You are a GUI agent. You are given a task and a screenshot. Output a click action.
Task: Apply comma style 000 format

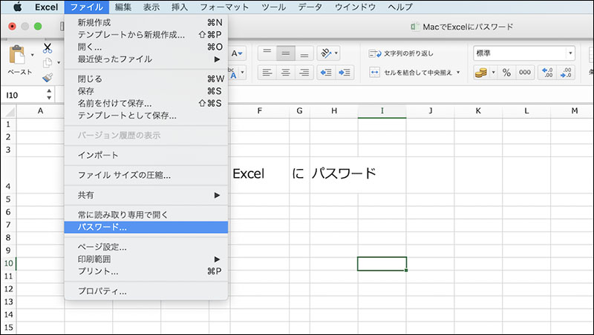click(x=525, y=72)
